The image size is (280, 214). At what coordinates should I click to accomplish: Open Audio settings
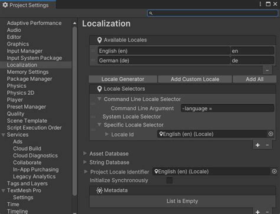click(14, 30)
